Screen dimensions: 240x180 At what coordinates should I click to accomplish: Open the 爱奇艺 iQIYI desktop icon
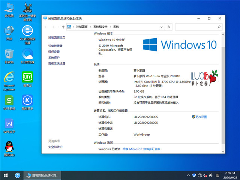27,79
